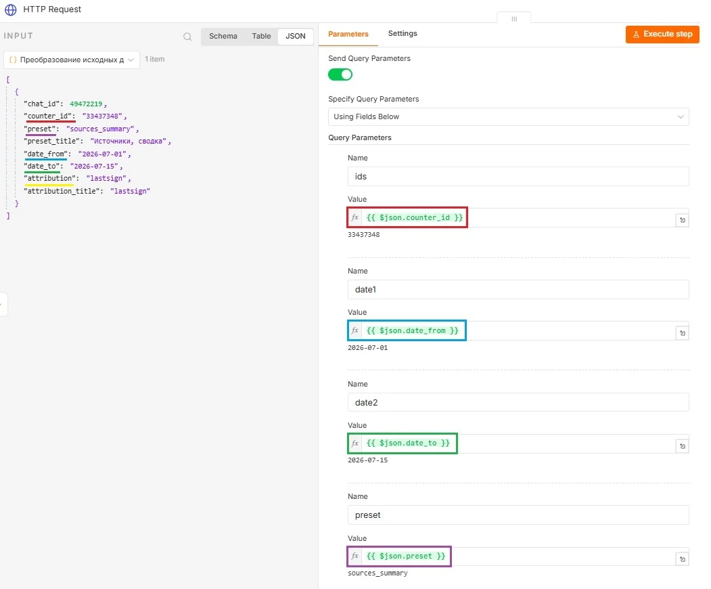The height and width of the screenshot is (589, 711).
Task: Click the HTTP Request globe icon
Action: click(10, 9)
